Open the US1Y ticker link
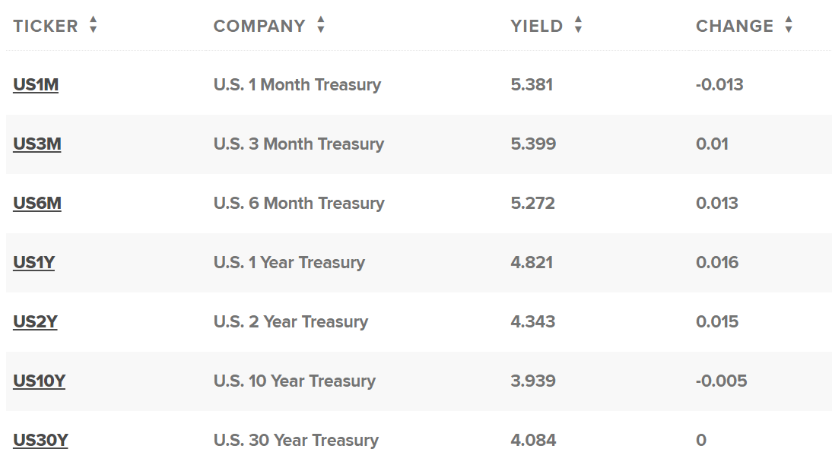 [x=34, y=263]
